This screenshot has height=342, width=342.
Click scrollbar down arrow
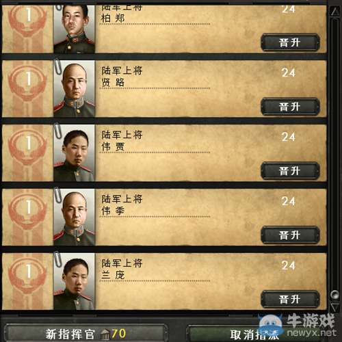click(x=334, y=307)
